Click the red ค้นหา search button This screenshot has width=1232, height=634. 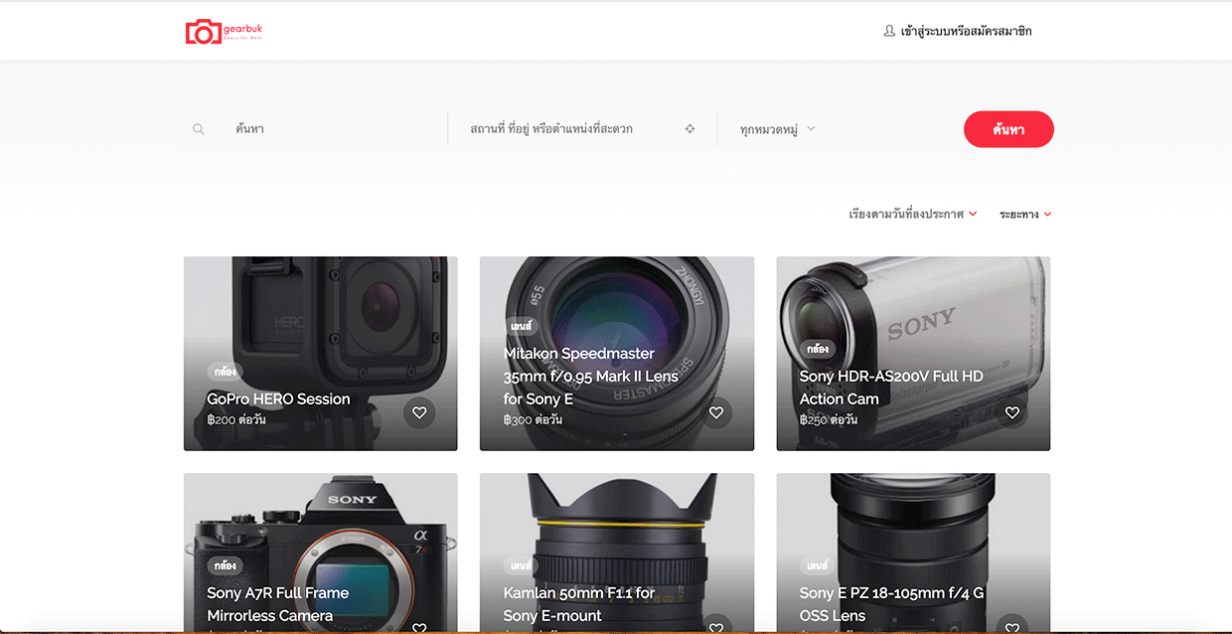[x=1008, y=129]
